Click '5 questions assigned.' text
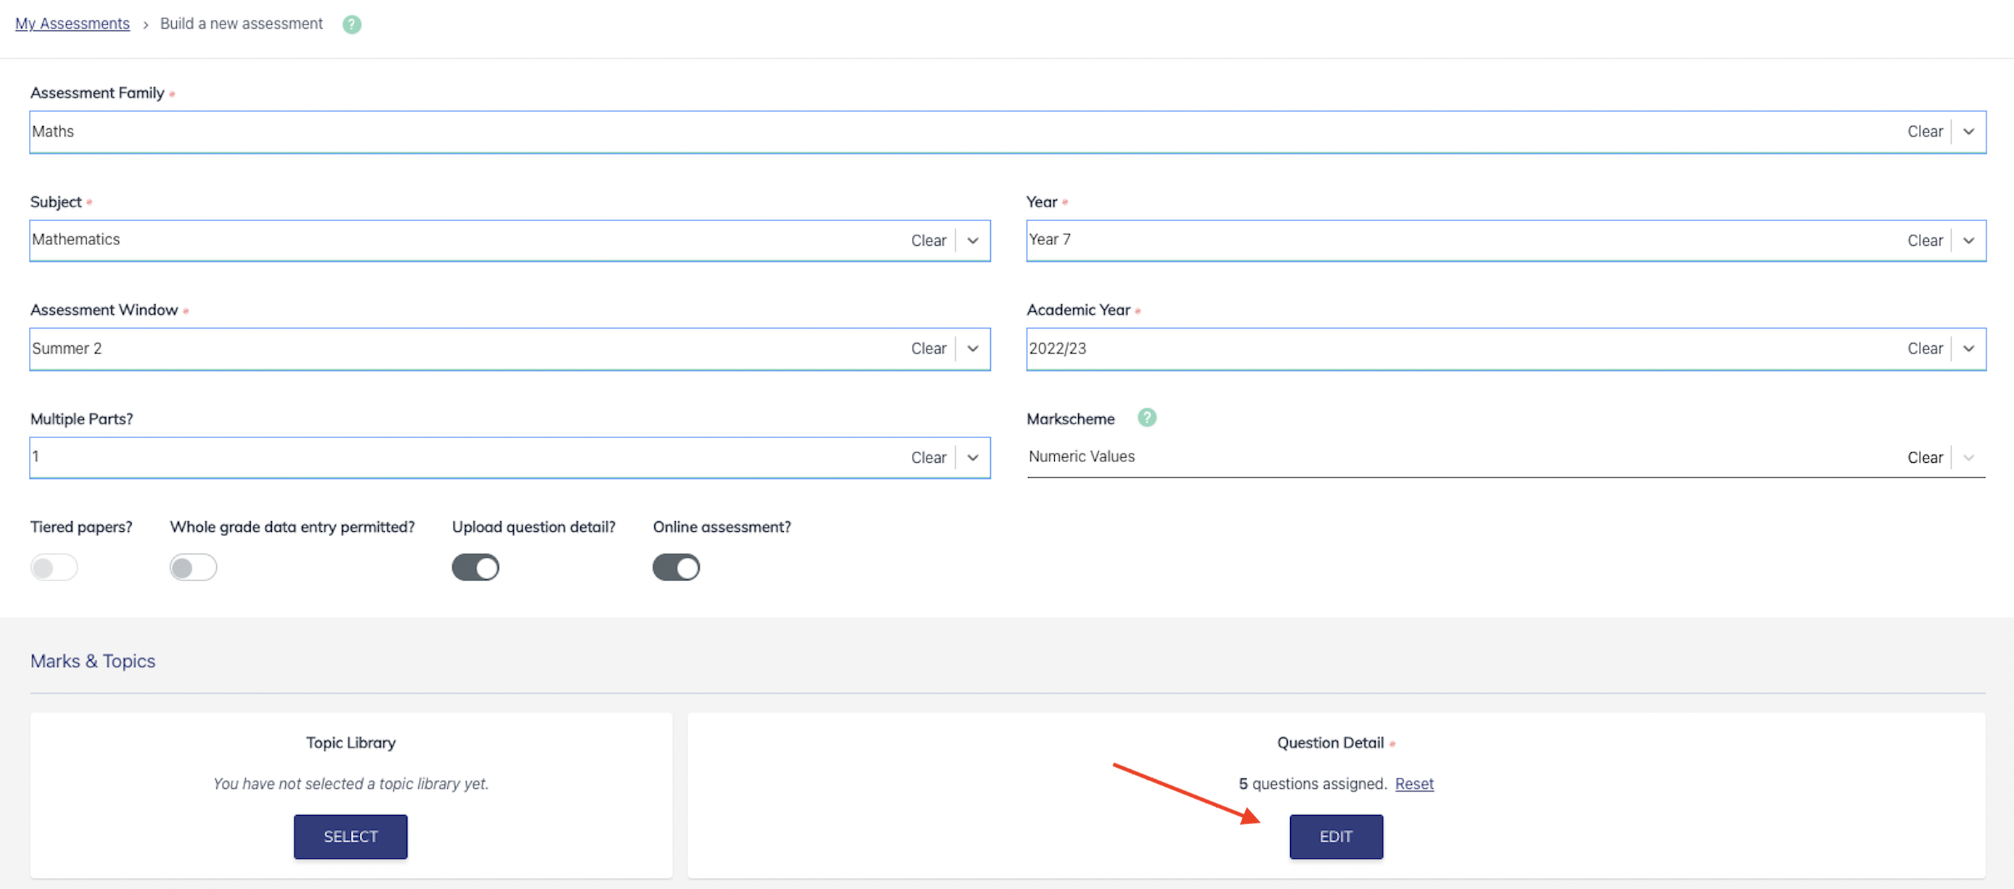This screenshot has height=889, width=2014. (1313, 783)
